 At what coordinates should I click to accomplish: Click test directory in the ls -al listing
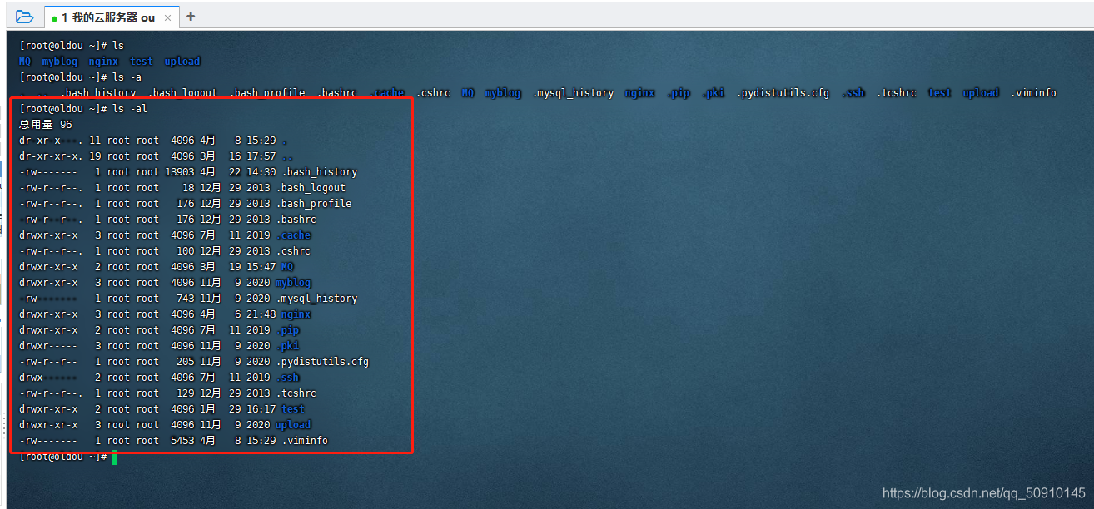click(293, 409)
